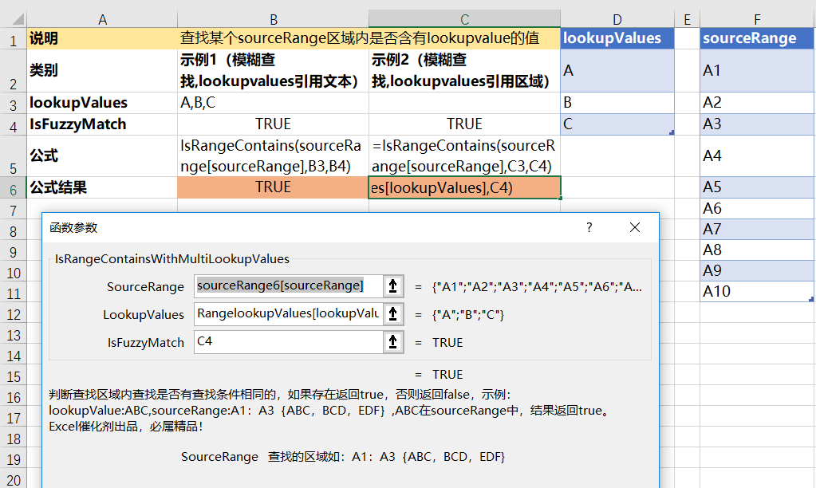Click the LookupValues argument text box
Viewport: 816px width, 488px height.
click(x=289, y=314)
